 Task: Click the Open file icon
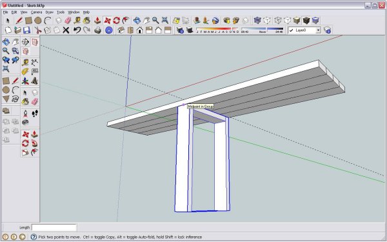17,30
